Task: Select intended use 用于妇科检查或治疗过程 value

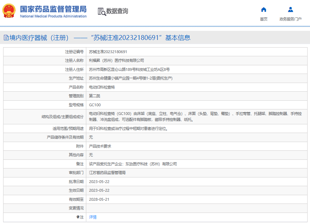Action: click(x=128, y=129)
